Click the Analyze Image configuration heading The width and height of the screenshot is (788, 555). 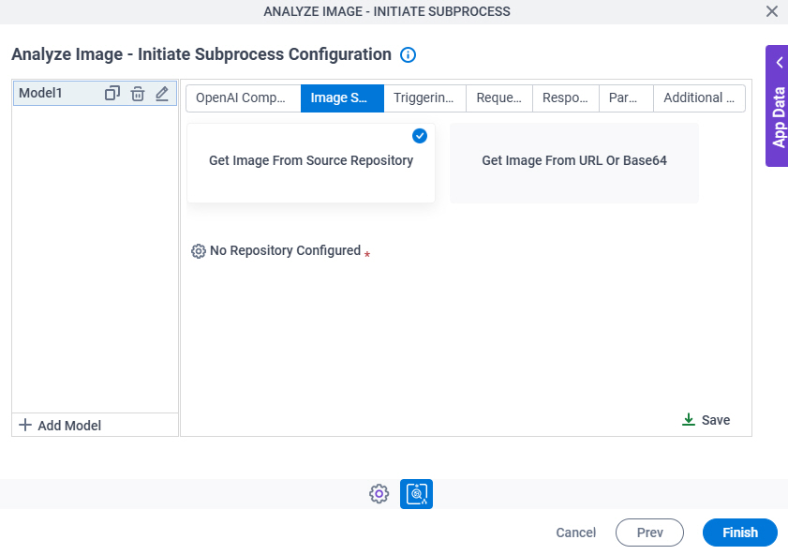201,54
